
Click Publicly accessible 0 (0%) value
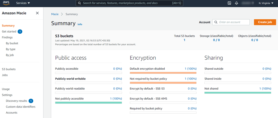pyautogui.click(x=117, y=69)
